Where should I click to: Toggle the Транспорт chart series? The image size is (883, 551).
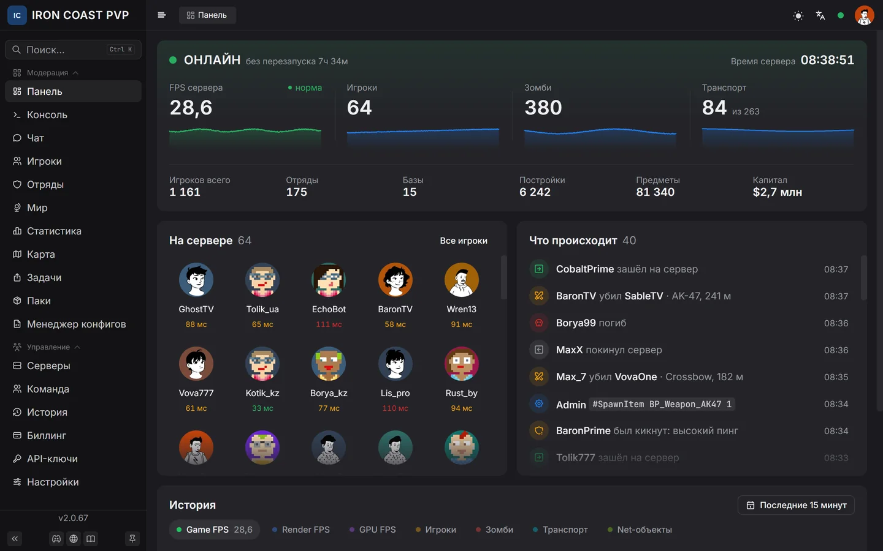tap(560, 530)
